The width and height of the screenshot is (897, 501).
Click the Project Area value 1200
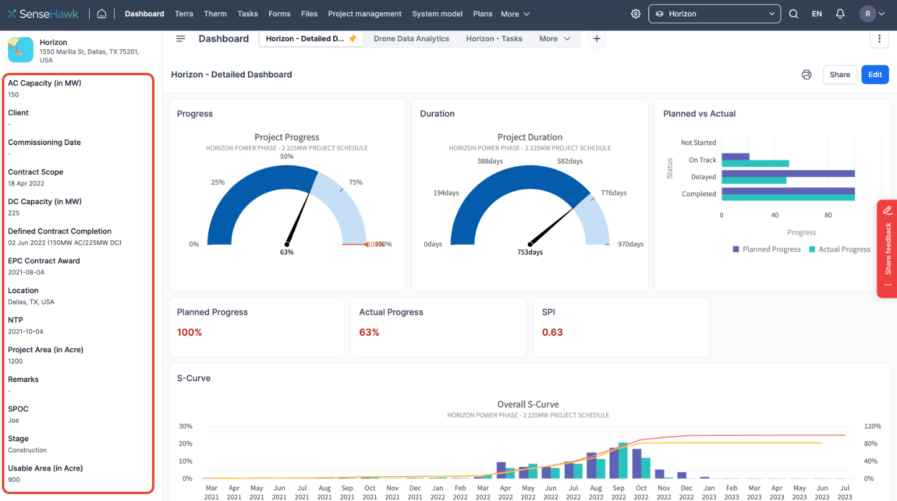tap(15, 361)
